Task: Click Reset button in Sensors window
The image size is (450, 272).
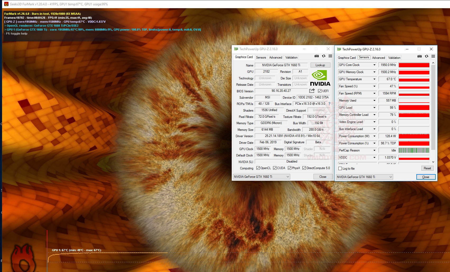Action: point(427,168)
